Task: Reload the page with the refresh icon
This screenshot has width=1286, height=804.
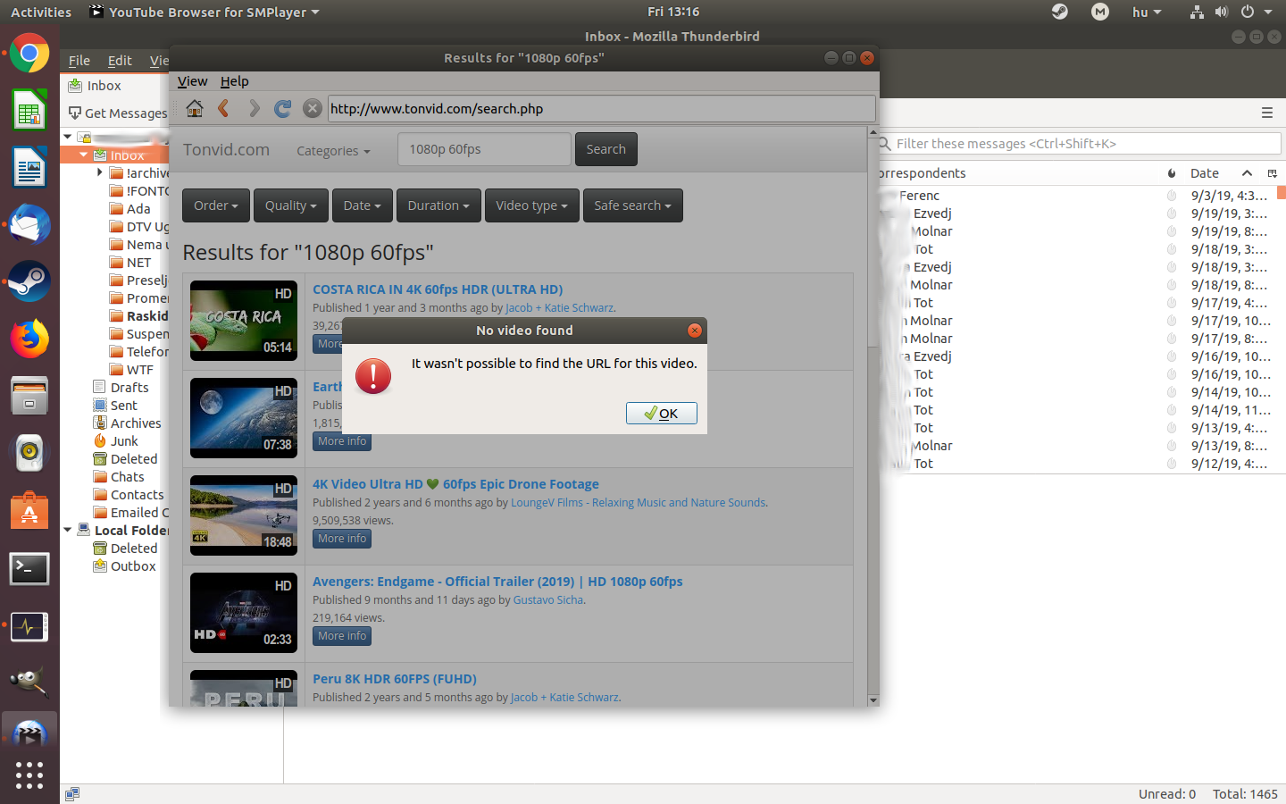Action: point(283,108)
